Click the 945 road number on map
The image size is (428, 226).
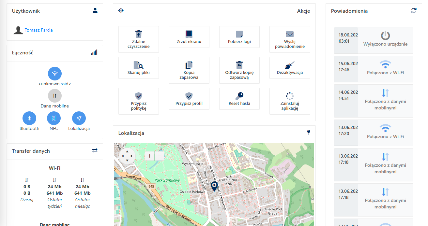151,187
